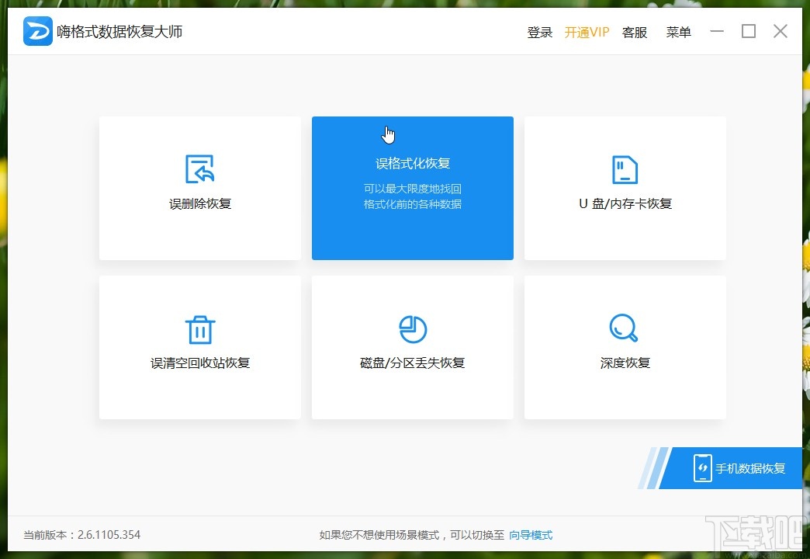Screen dimensions: 810x559
Task: Click the 误删除恢复 card
Action: [199, 188]
